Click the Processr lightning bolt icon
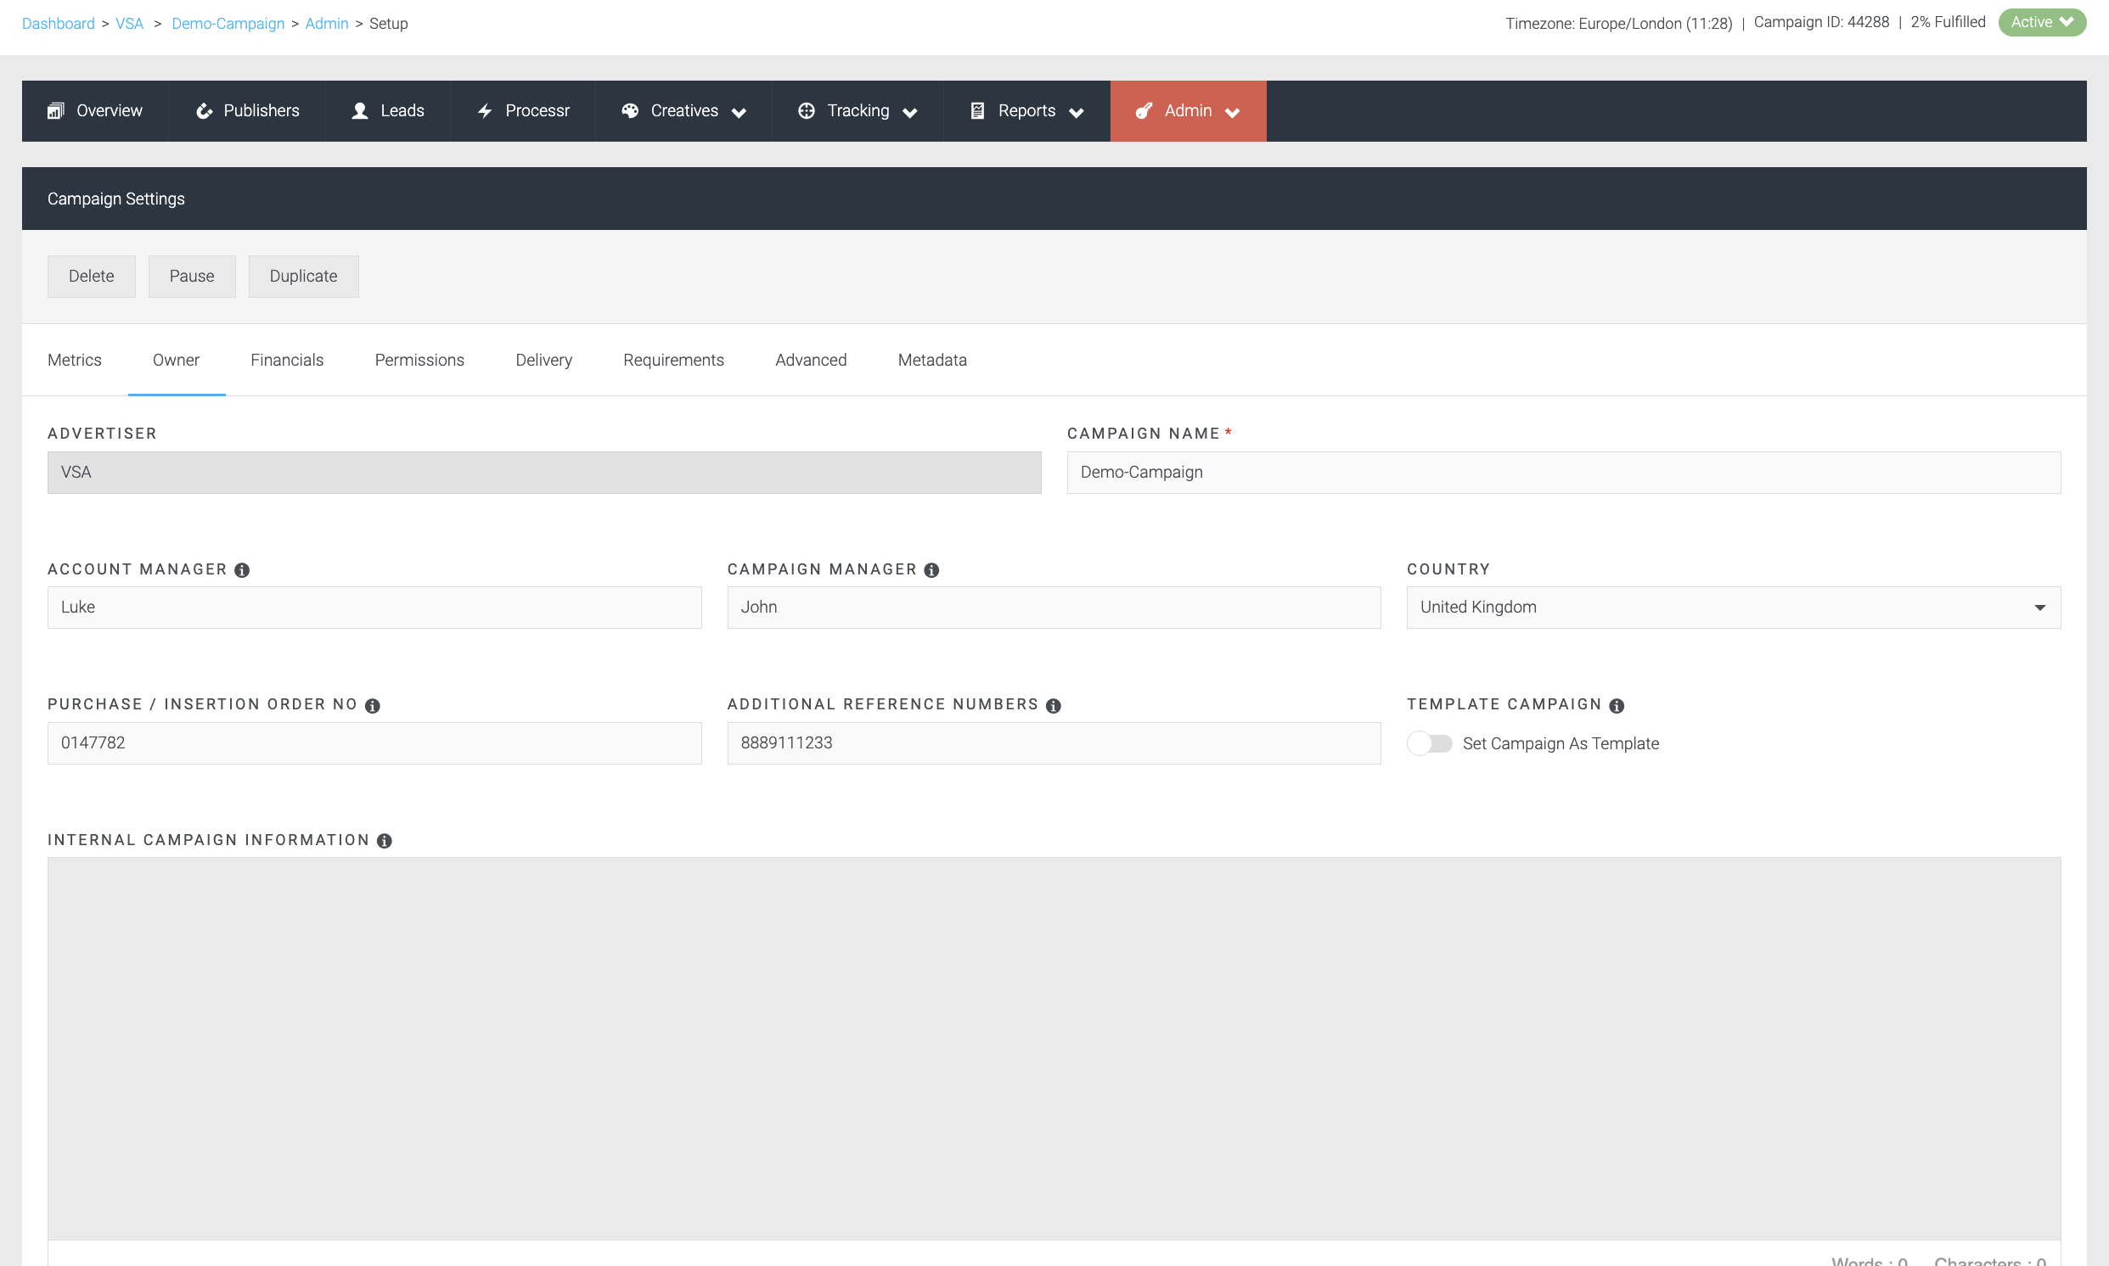 (x=485, y=111)
